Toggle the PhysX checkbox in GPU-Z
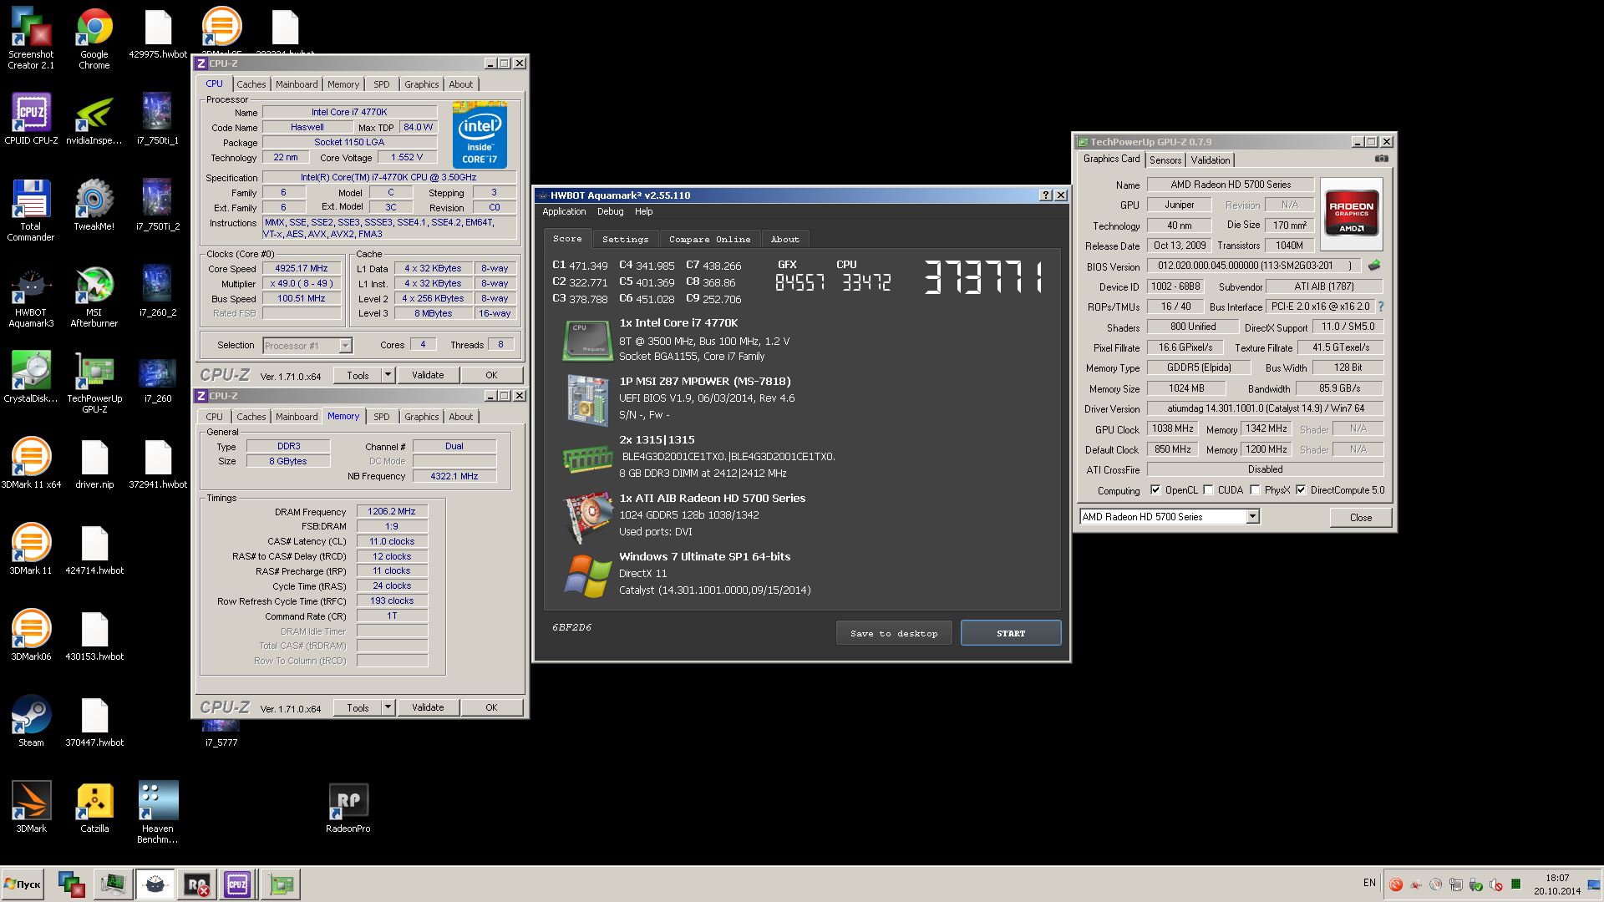This screenshot has width=1604, height=902. point(1255,490)
